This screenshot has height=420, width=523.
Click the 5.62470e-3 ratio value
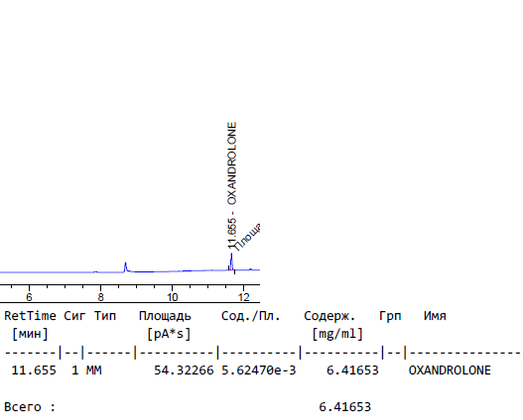(x=259, y=370)
